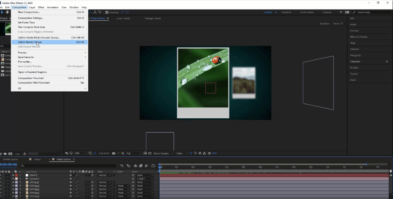
Task: Toggle 3D layer switch for 001.jpg
Action: (92, 182)
